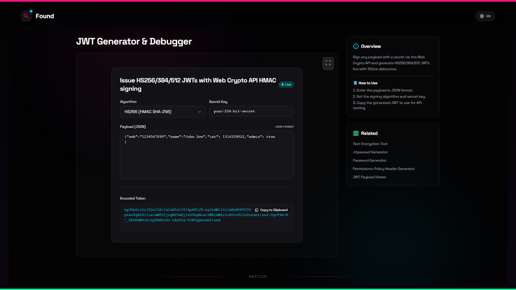Click the Copy to Clipboard button
516x290 pixels.
click(271, 210)
